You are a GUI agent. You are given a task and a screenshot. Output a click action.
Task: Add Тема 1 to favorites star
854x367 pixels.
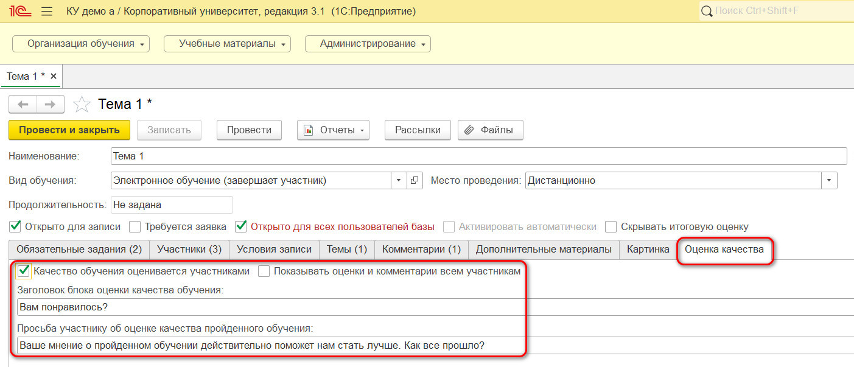[x=82, y=105]
